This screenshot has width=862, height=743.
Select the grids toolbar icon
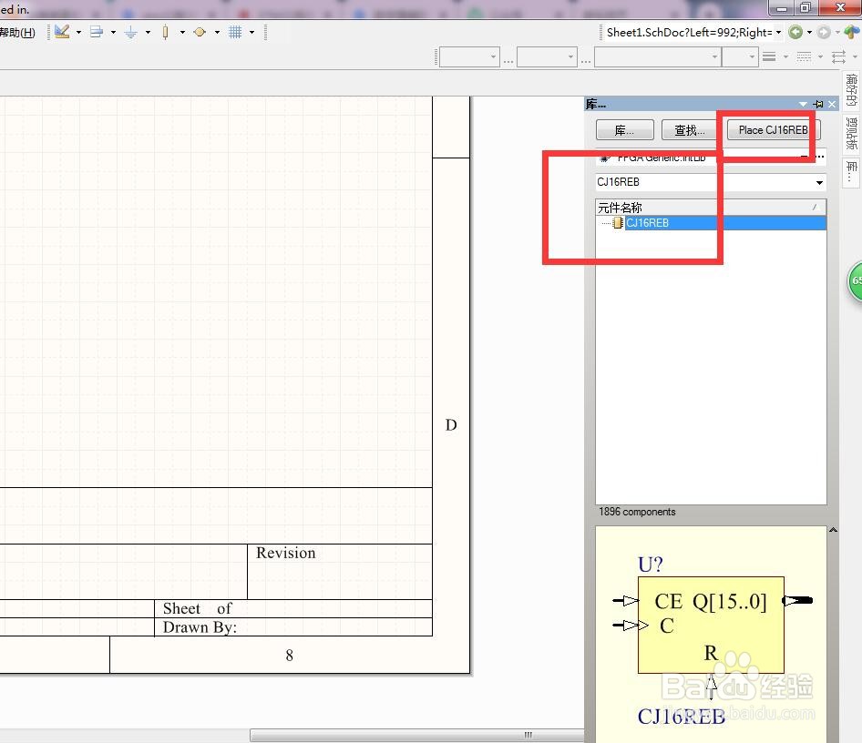point(235,33)
